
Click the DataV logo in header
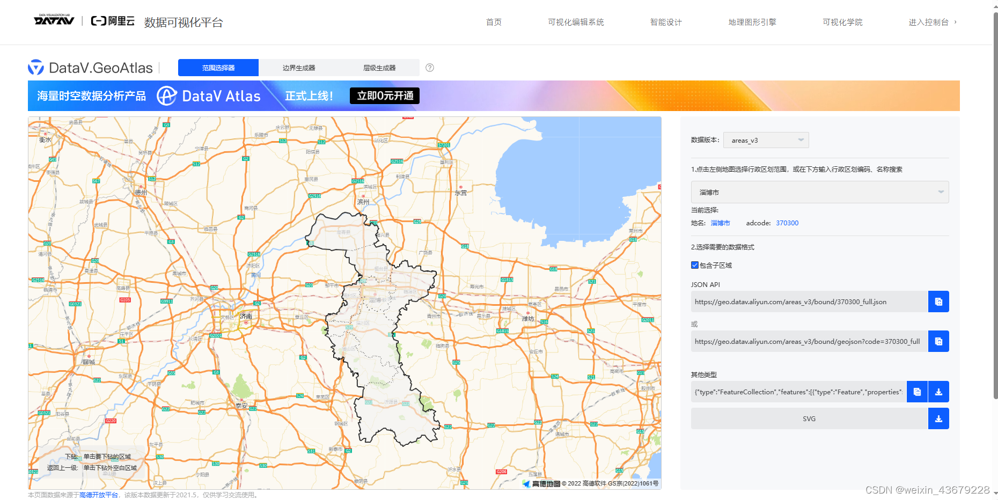pos(54,21)
